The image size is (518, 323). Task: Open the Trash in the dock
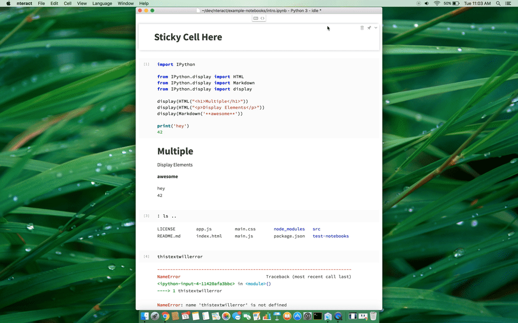(x=373, y=316)
